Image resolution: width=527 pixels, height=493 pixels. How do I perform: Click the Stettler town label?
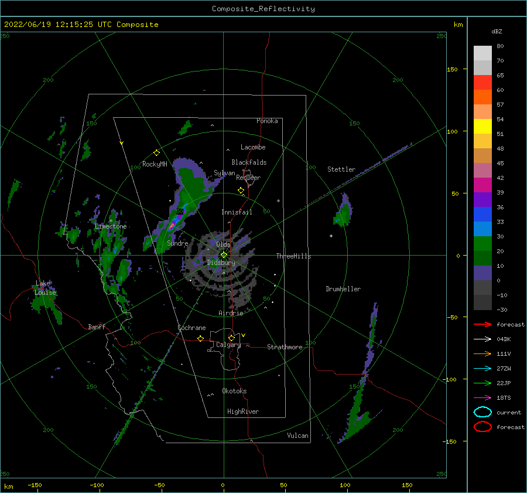click(341, 169)
